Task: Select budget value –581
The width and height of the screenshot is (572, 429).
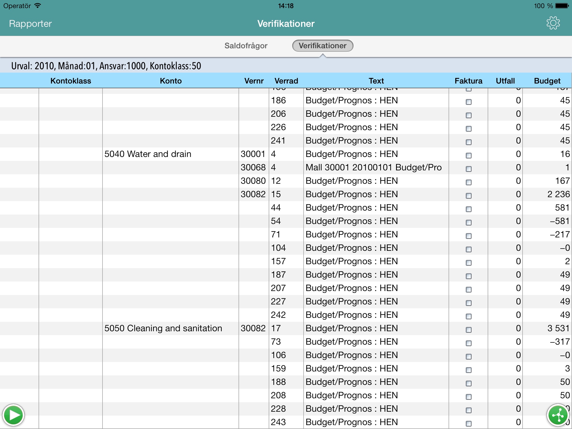Action: tap(560, 221)
